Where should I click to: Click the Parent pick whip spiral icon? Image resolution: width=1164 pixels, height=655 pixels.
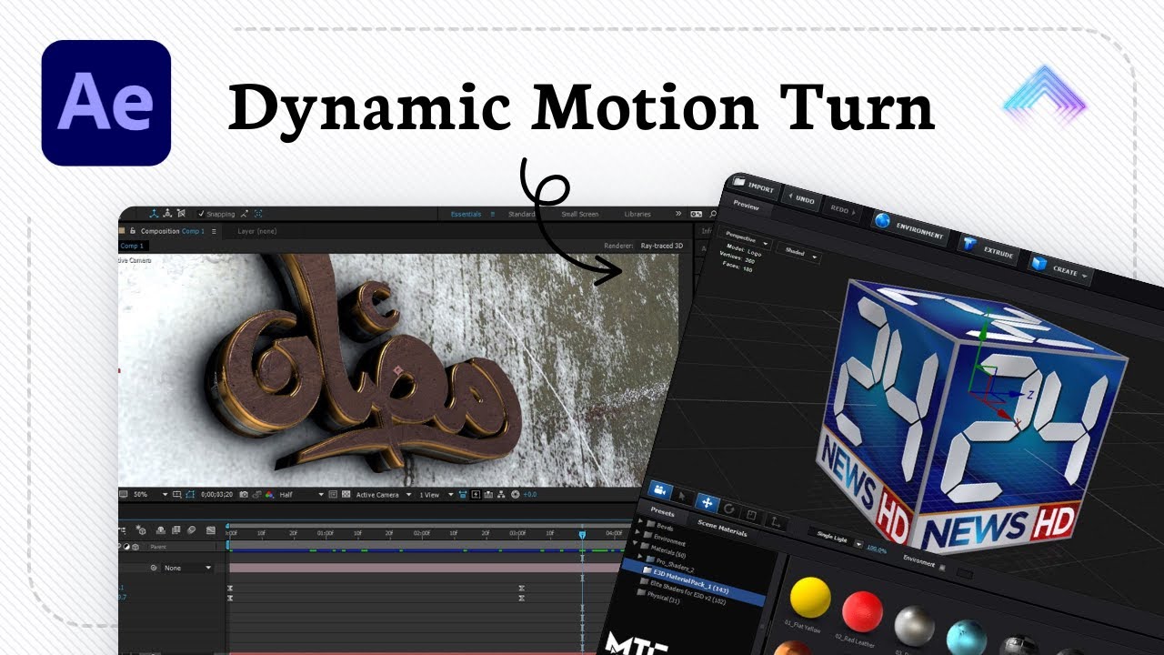pyautogui.click(x=153, y=568)
